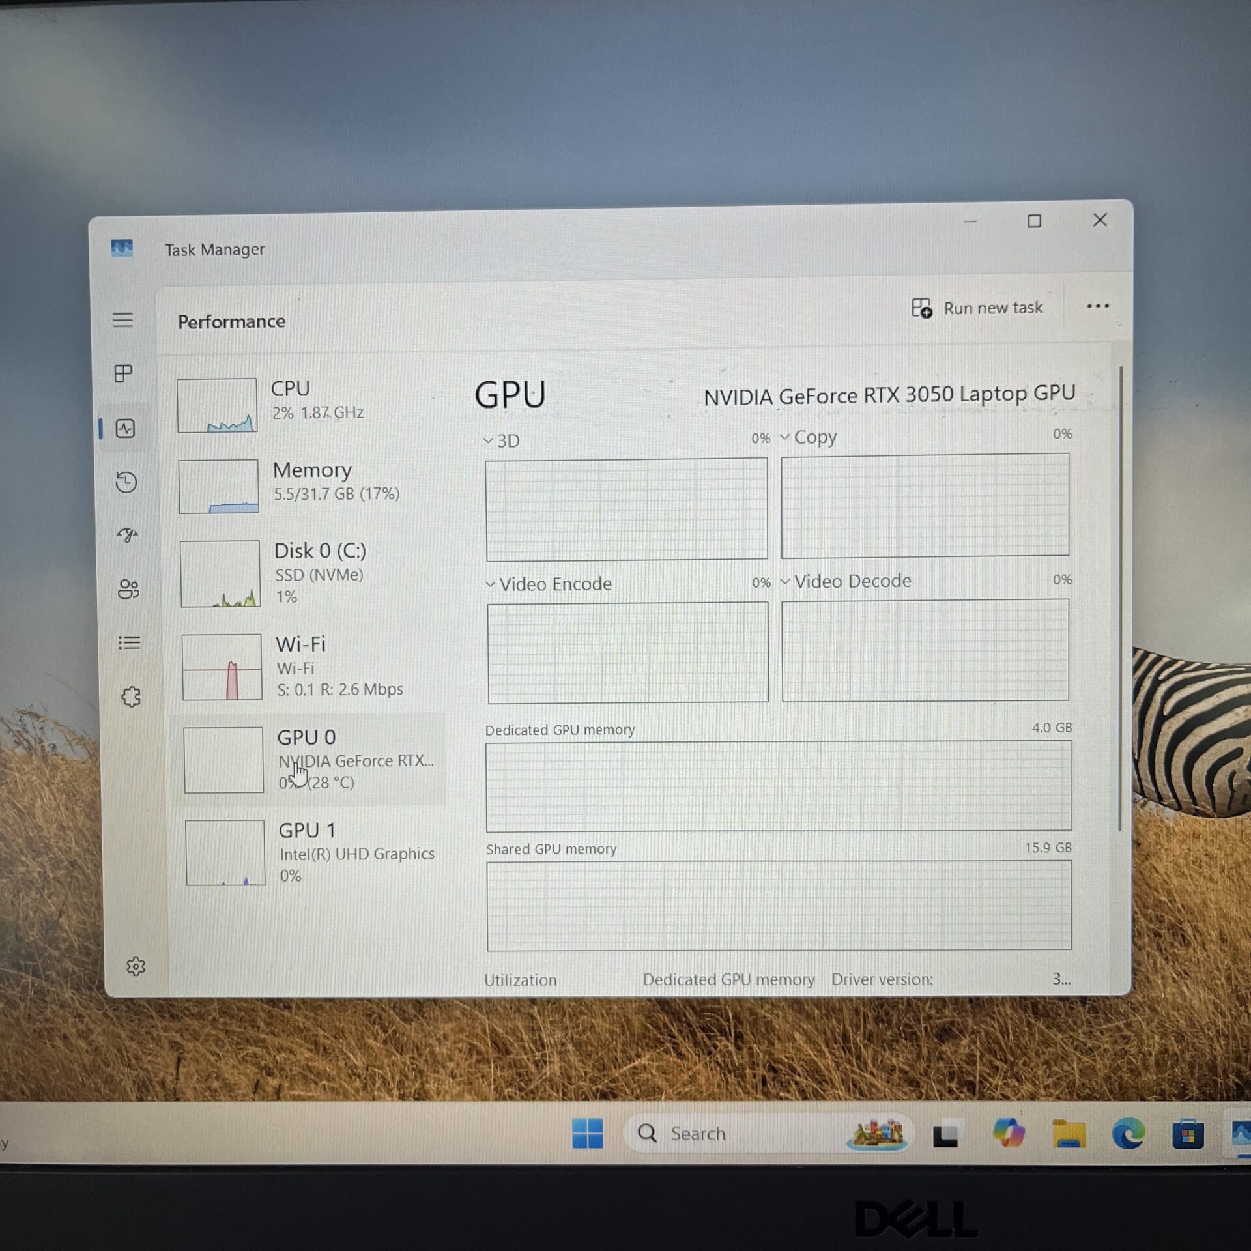Click the '4.0 GB' dedicated memory value
Viewport: 1251px width, 1251px height.
(x=1051, y=728)
